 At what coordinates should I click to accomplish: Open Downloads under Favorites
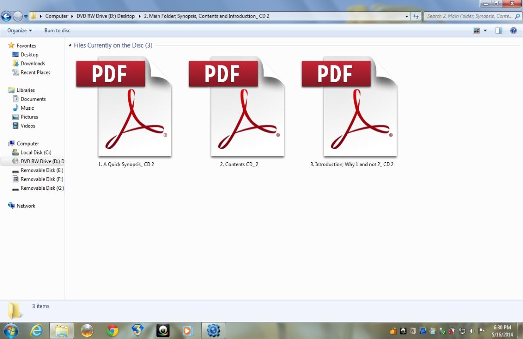[x=33, y=63]
